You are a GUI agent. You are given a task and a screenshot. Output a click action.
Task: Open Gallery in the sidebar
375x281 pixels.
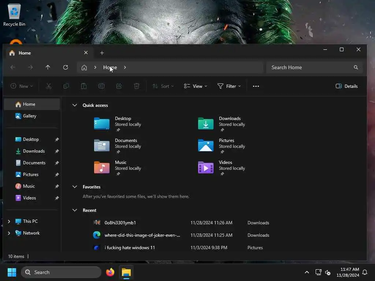click(32, 116)
